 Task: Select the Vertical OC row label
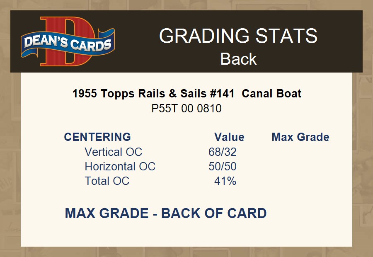[113, 152]
